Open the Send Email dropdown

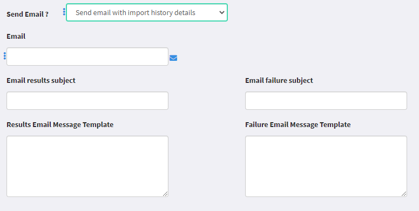(147, 12)
